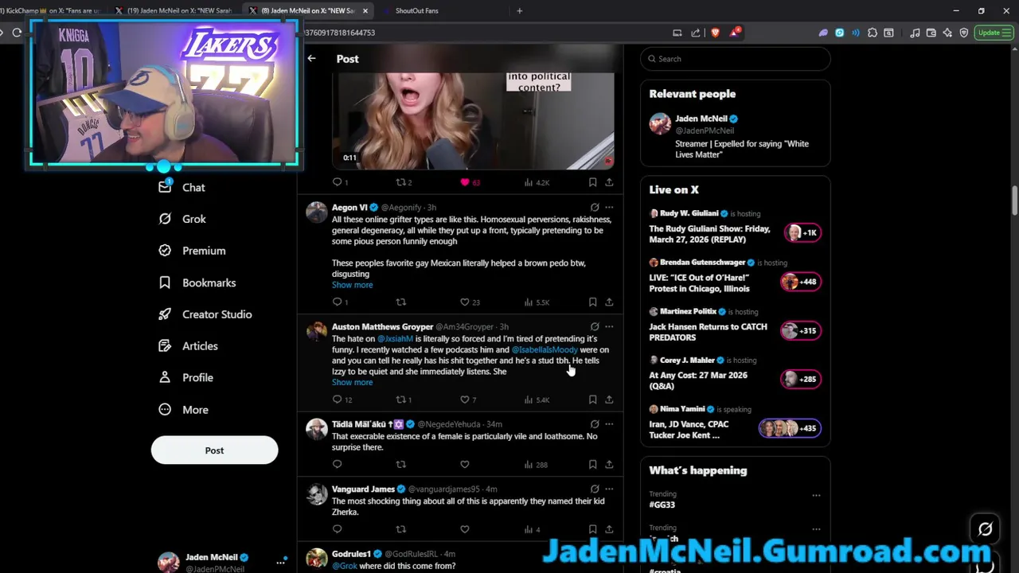Open Grok from the left sidebar
Image resolution: width=1019 pixels, height=573 pixels.
(x=182, y=219)
